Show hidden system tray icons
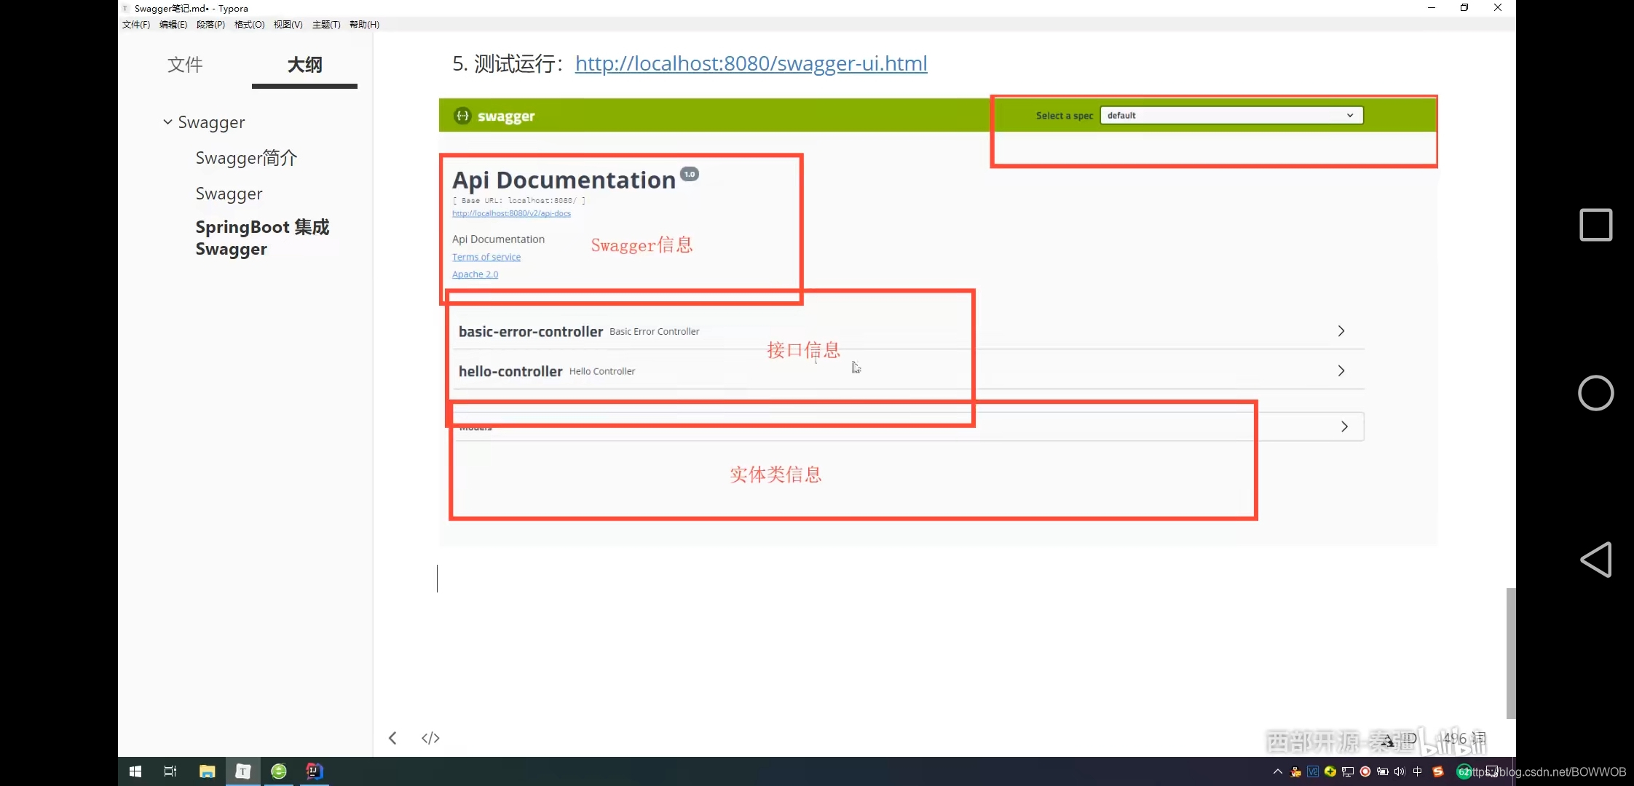 point(1278,771)
